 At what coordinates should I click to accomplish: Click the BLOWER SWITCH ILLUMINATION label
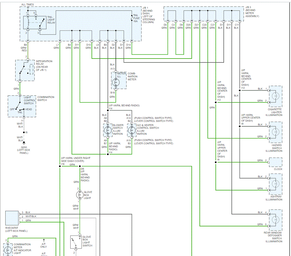118,129
